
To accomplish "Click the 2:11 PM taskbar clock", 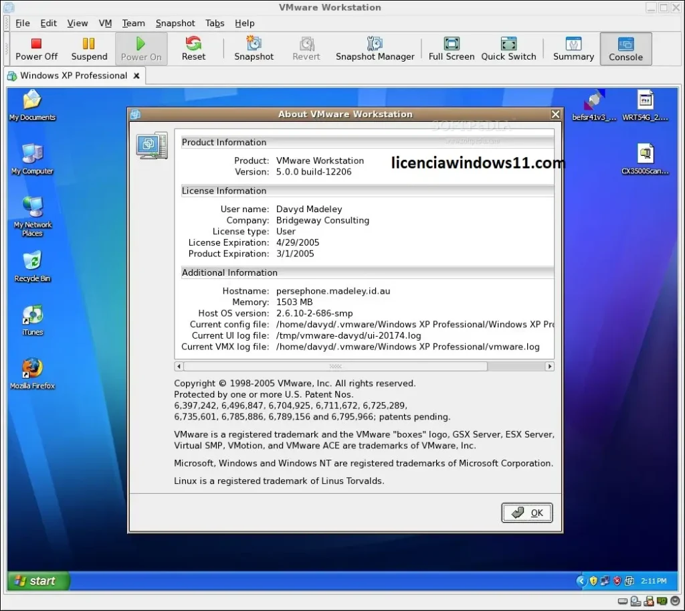I will [x=654, y=581].
